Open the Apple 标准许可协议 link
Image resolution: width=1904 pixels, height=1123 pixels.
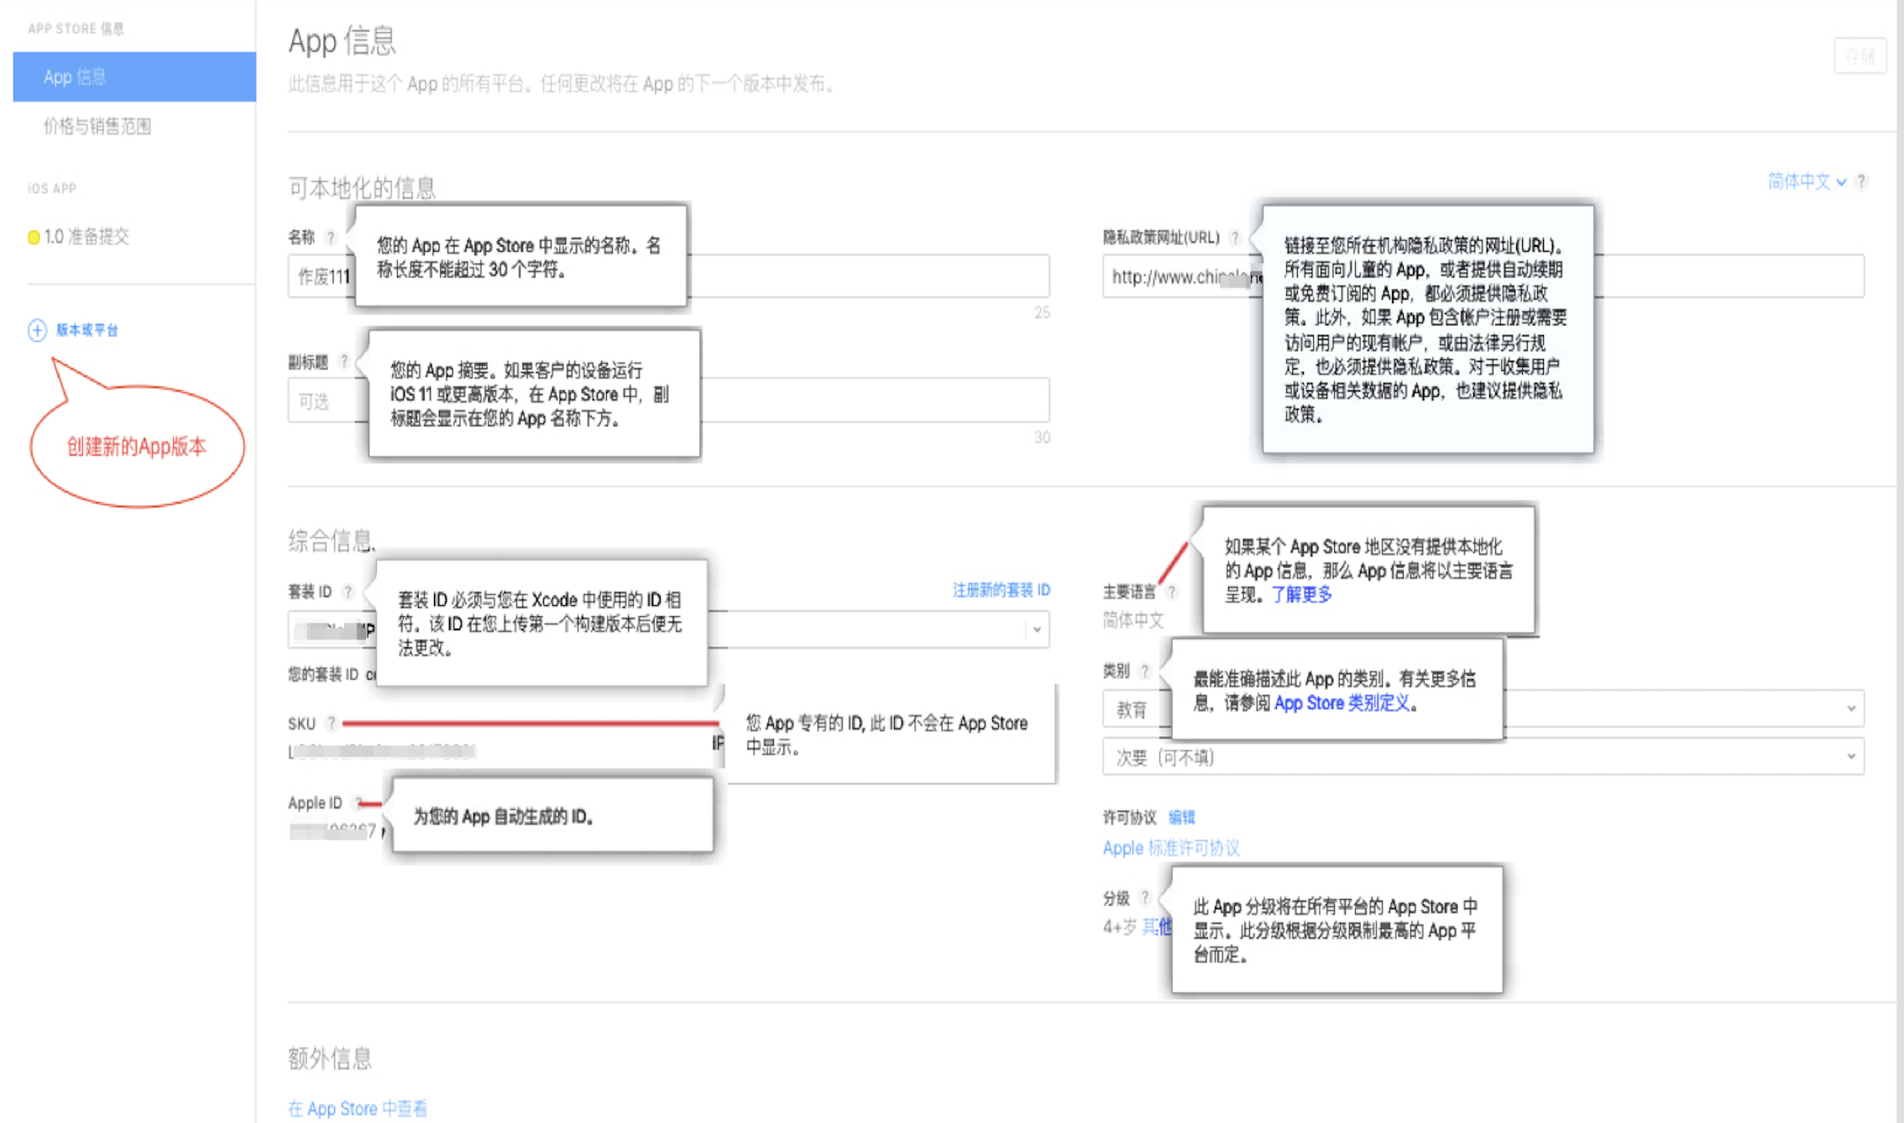tap(1171, 848)
